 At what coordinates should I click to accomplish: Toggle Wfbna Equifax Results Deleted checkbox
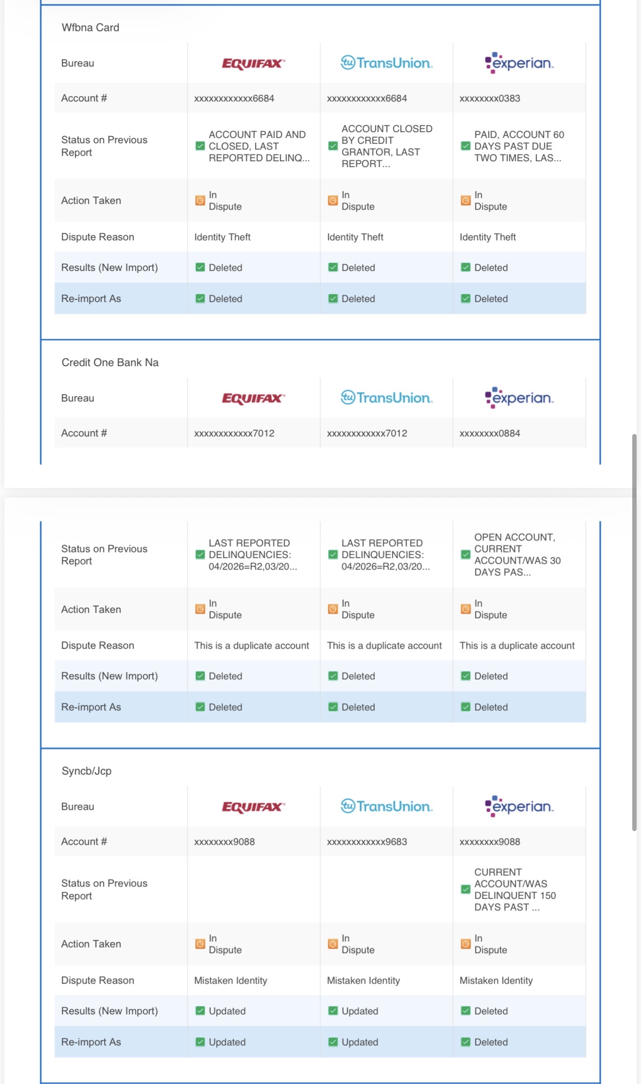tap(200, 267)
